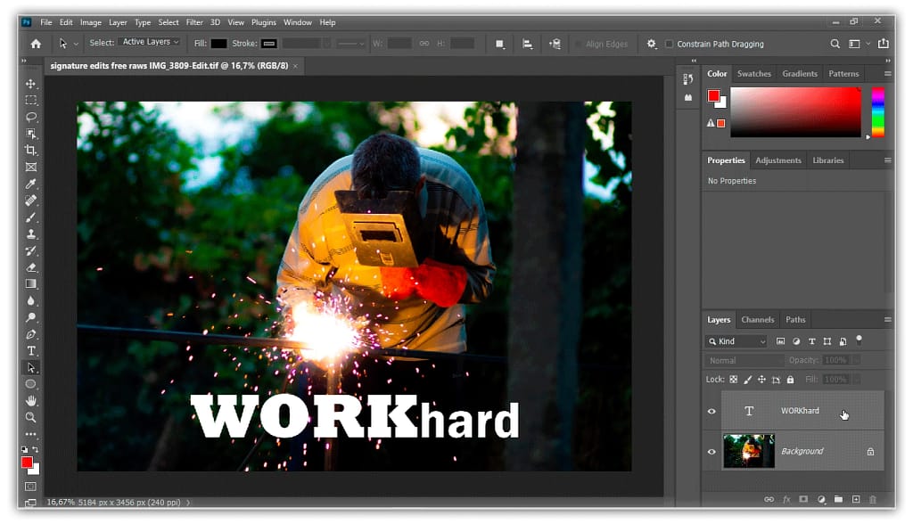Open the Kind layer filter dropdown
This screenshot has width=913, height=524.
737,341
